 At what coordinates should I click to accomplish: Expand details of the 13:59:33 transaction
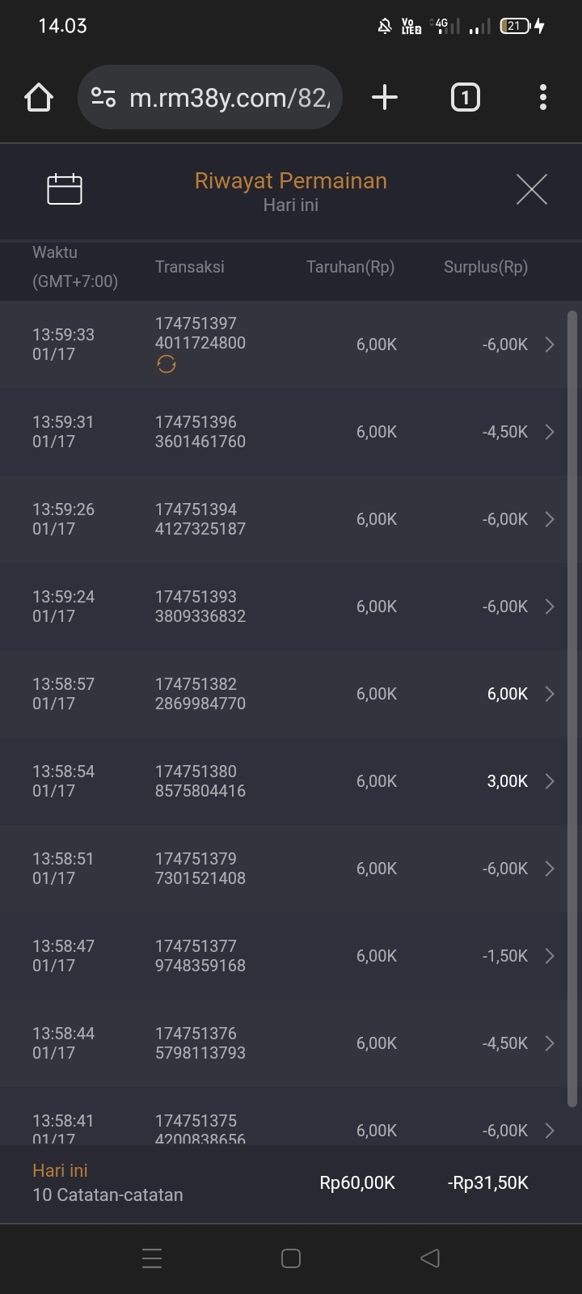pos(550,345)
